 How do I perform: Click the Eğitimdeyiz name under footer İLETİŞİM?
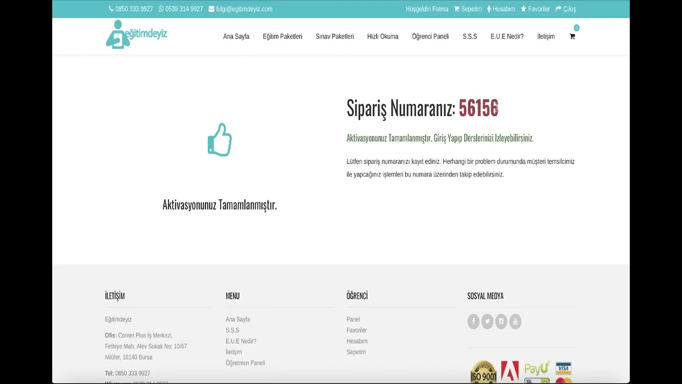click(118, 319)
